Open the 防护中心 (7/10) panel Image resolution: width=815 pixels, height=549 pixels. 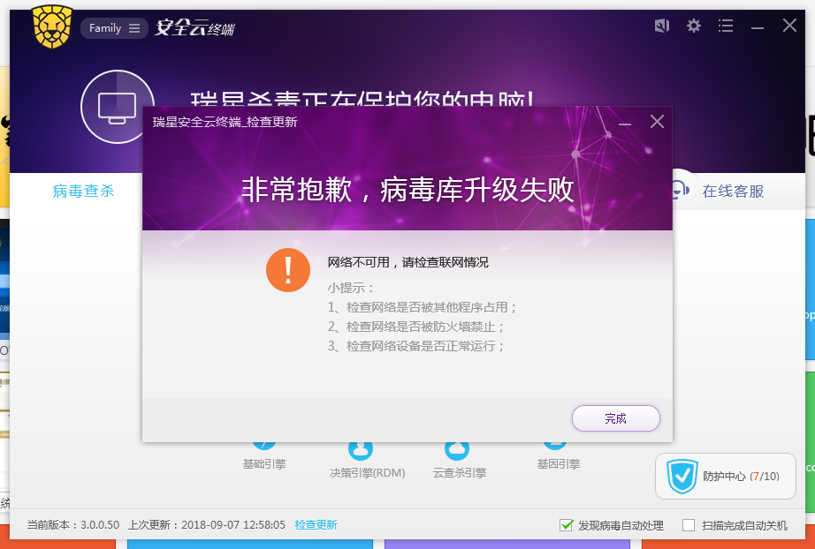(726, 477)
